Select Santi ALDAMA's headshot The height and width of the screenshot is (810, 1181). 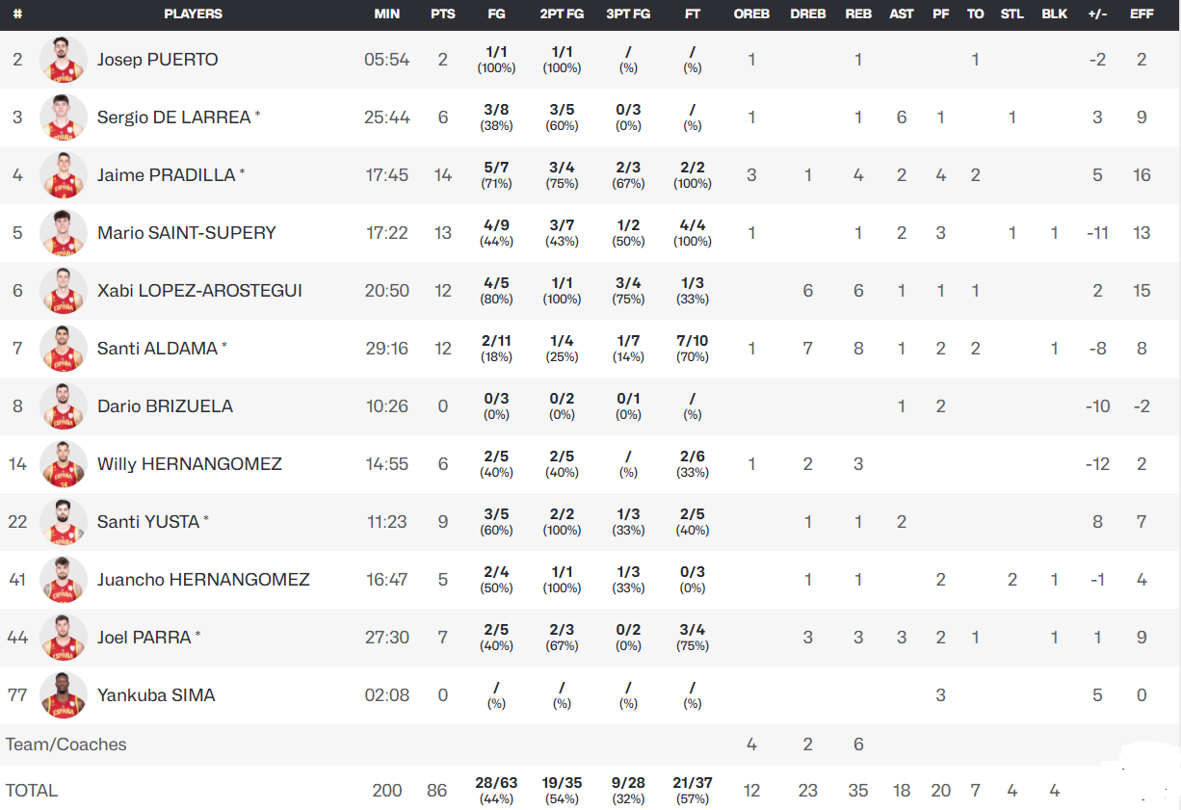tap(64, 349)
